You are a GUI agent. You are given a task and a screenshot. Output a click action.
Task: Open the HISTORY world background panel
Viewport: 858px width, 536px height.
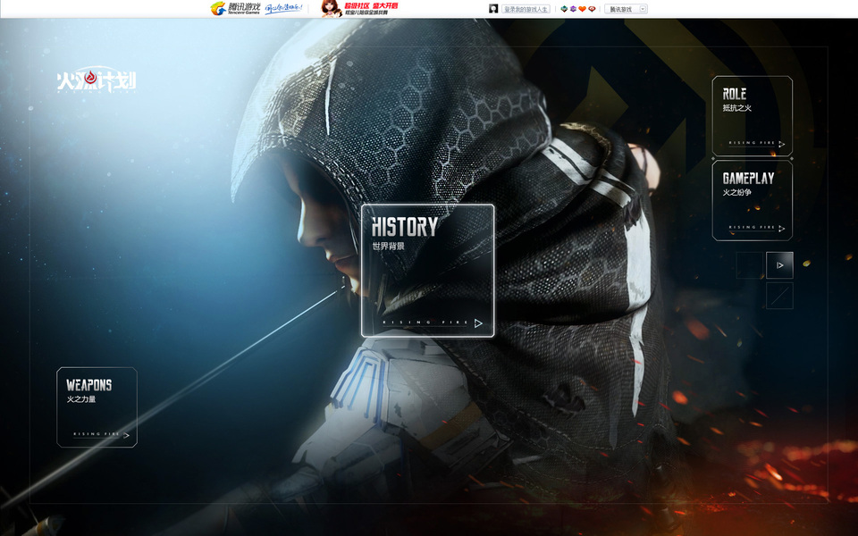point(427,270)
